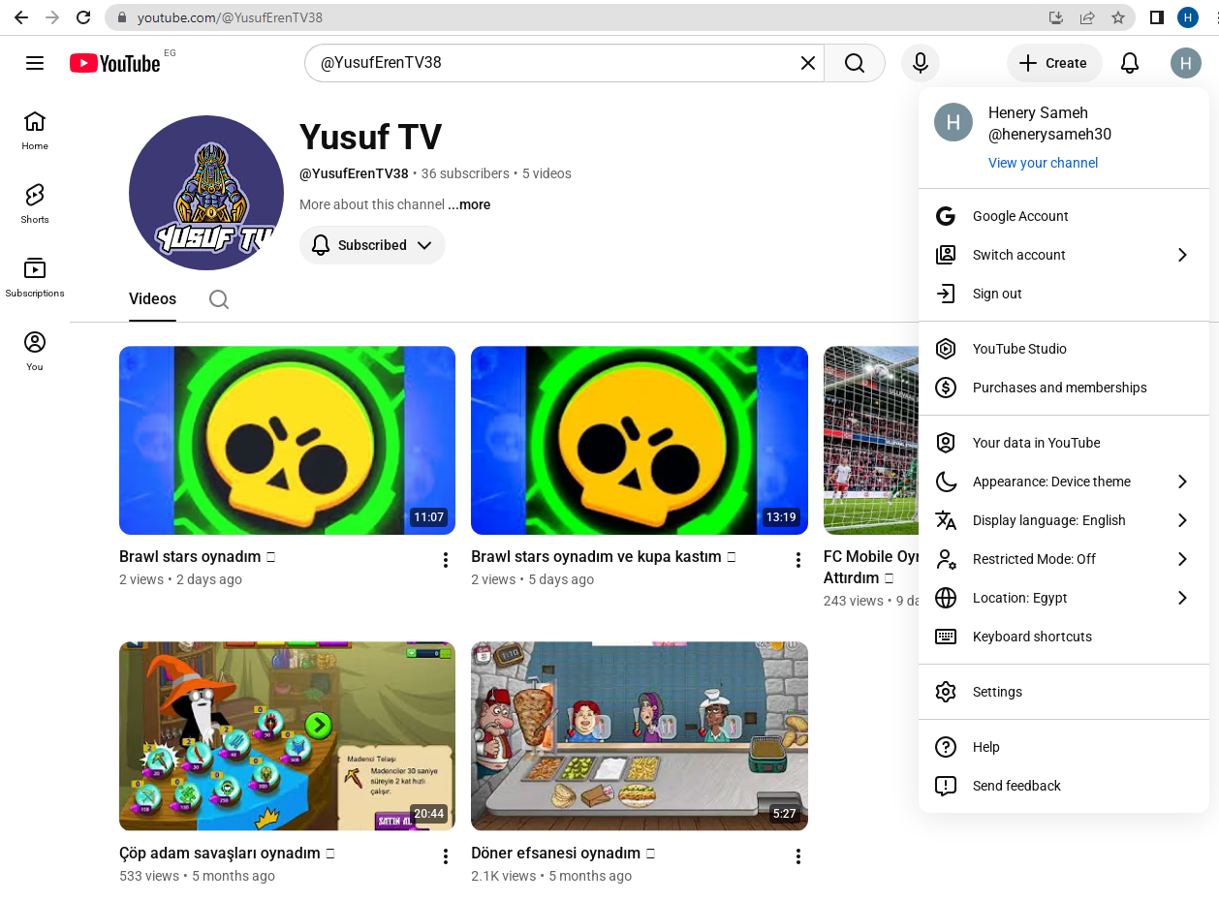Screen dimensions: 1219x902
Task: Play the 20:44 wizard game thumbnail
Action: click(x=287, y=735)
